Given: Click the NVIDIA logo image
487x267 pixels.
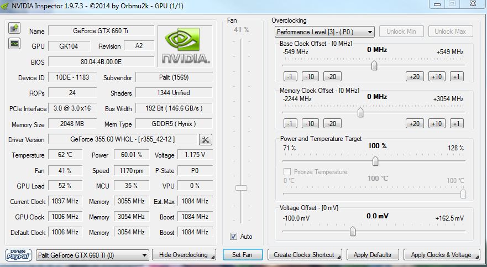Looking at the screenshot, I should pos(185,46).
